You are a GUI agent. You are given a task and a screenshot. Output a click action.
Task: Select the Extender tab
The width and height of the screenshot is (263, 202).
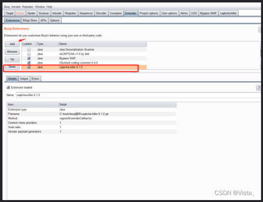pos(131,13)
